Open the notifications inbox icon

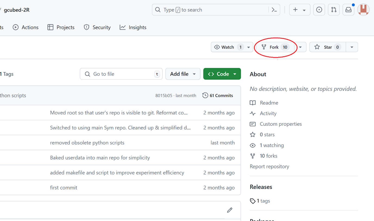tap(348, 10)
